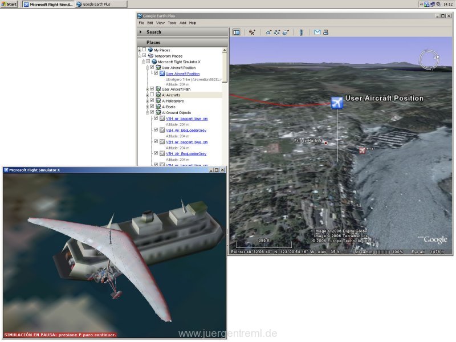The height and width of the screenshot is (342, 456).
Task: Click the Google logo on the map
Action: pyautogui.click(x=434, y=239)
